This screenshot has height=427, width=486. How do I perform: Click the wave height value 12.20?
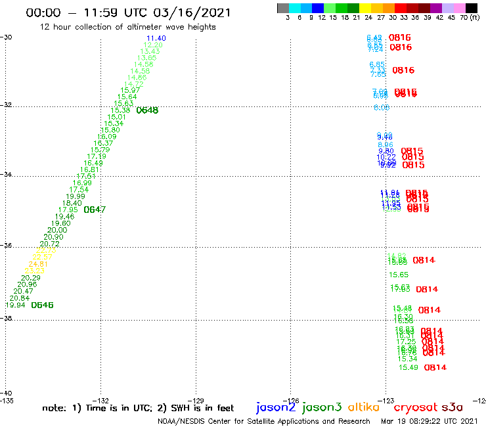tap(153, 45)
